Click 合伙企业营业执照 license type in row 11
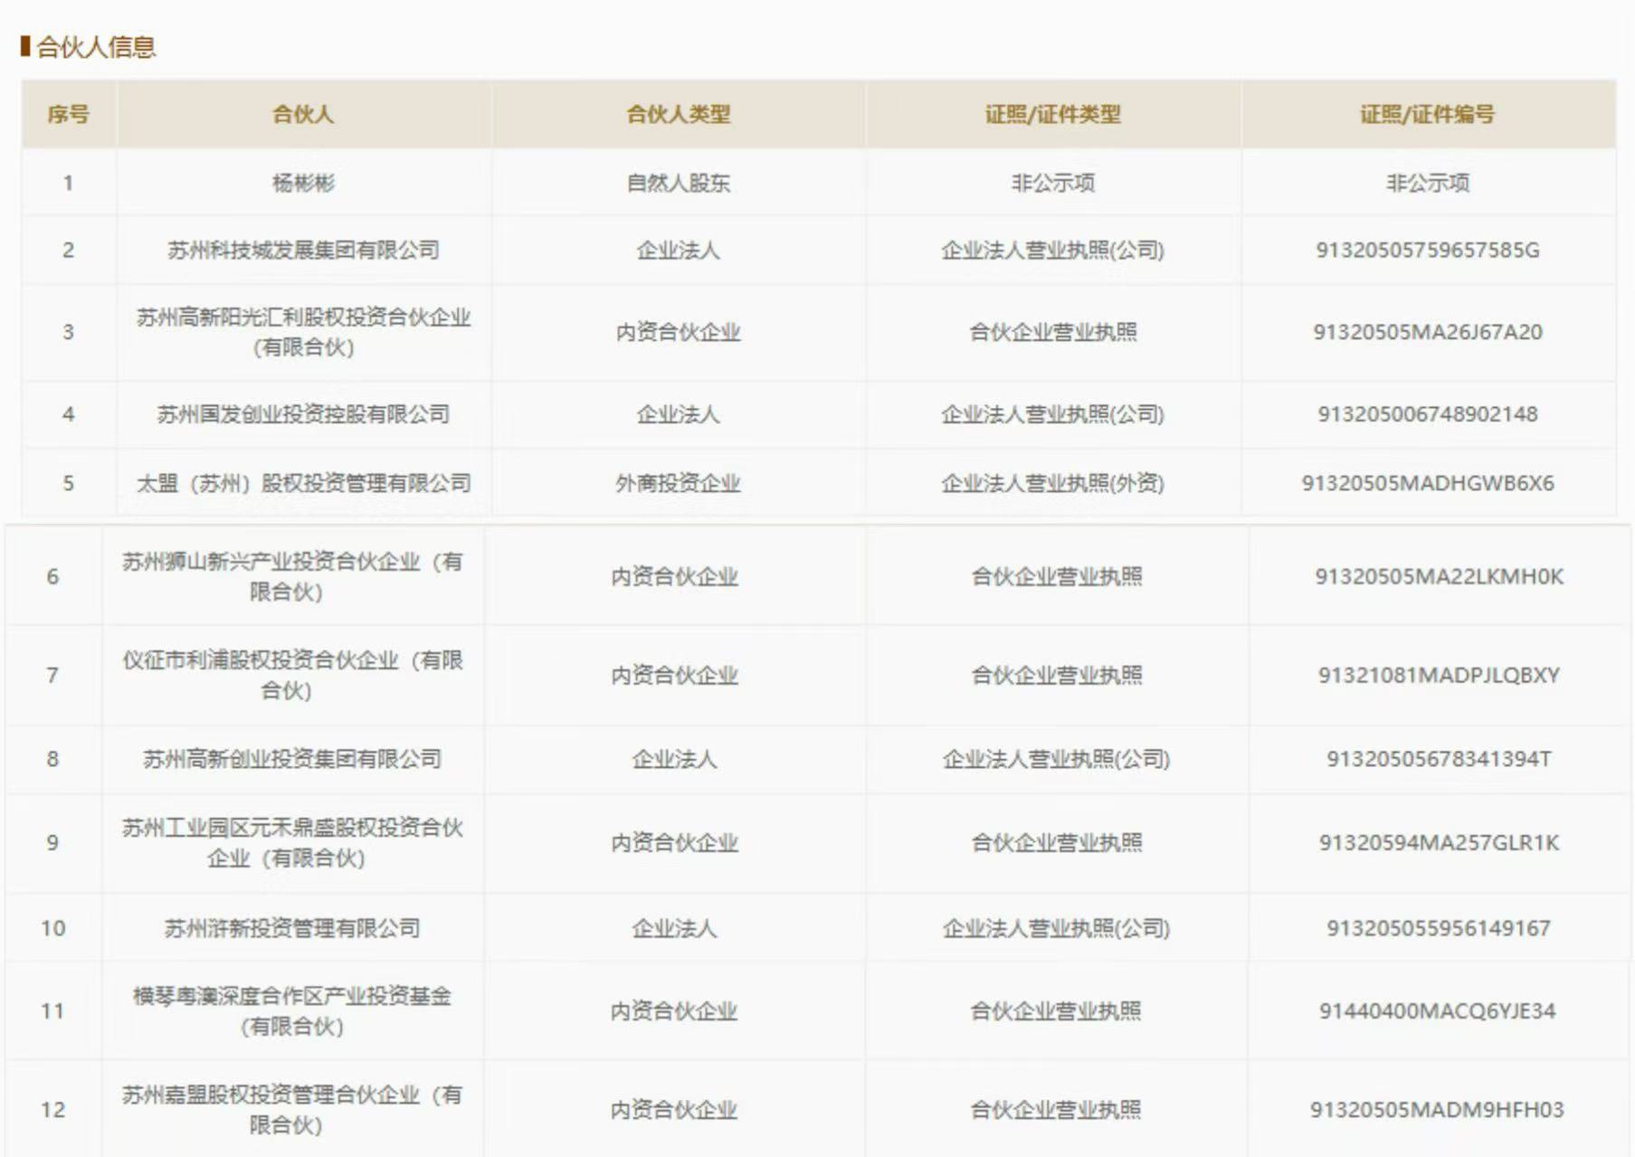 [1055, 1010]
